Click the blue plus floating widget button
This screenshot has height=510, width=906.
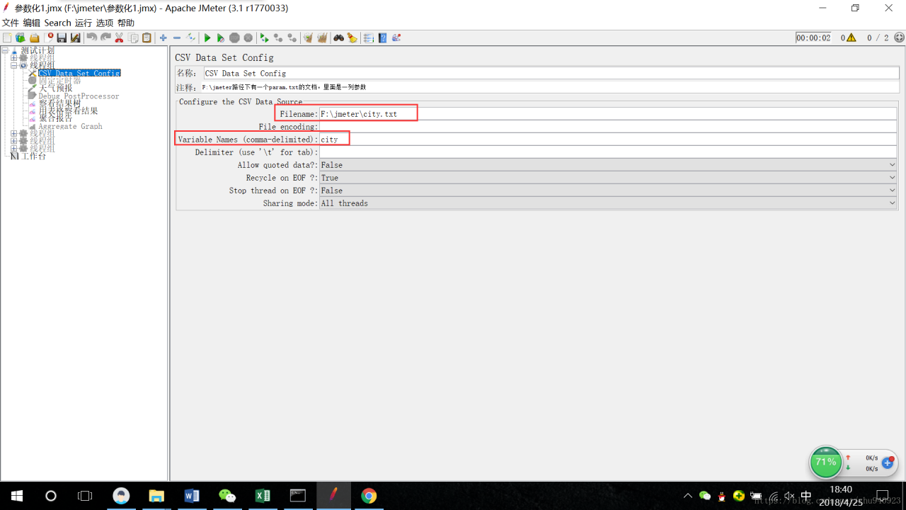(x=888, y=463)
